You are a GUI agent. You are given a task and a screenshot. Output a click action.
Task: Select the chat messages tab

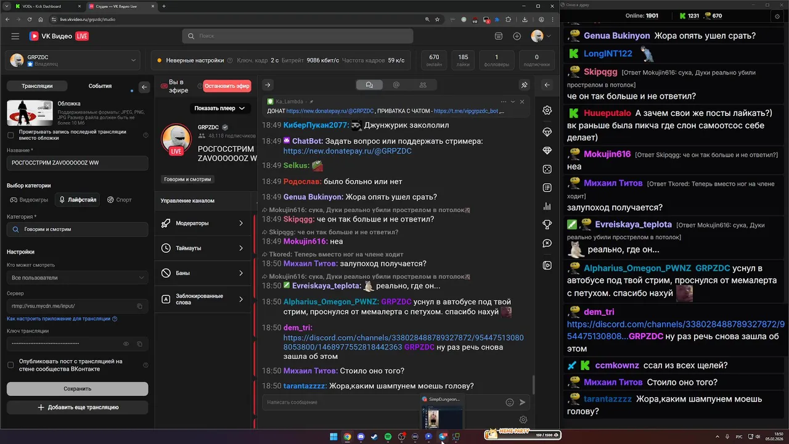tap(369, 85)
